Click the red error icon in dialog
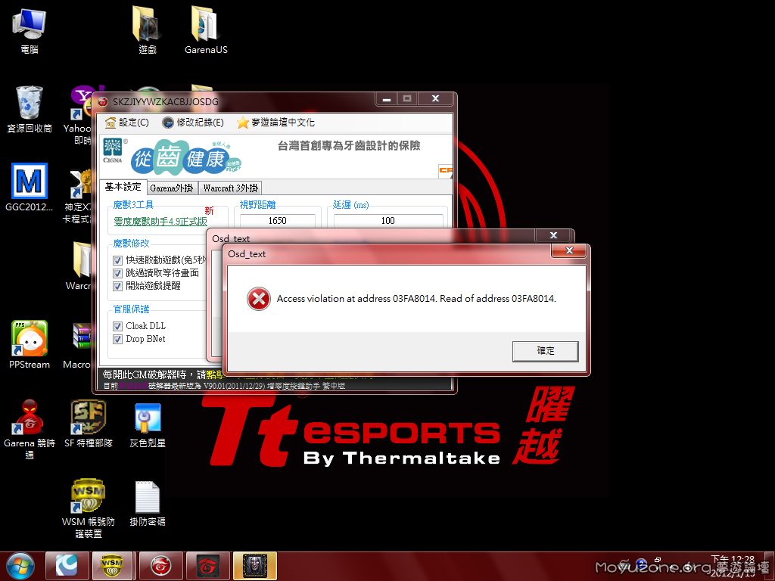Image resolution: width=775 pixels, height=581 pixels. tap(259, 298)
